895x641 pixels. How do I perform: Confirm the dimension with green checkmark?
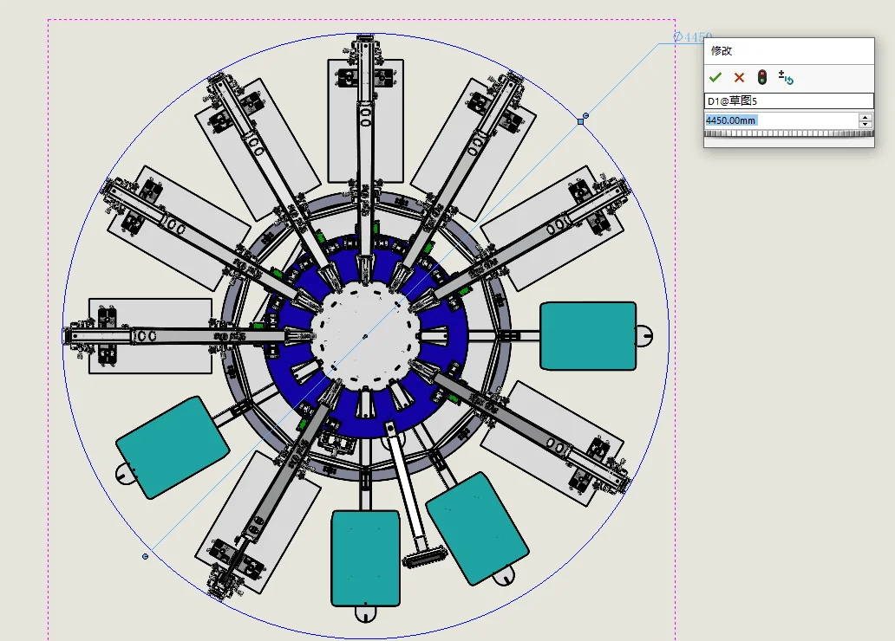coord(715,78)
